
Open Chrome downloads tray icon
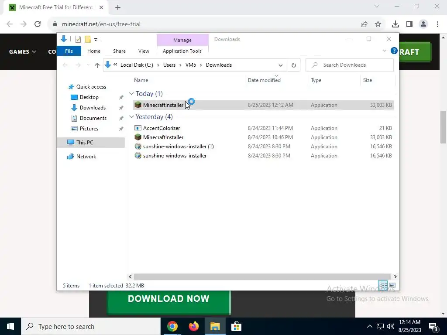[x=395, y=24]
